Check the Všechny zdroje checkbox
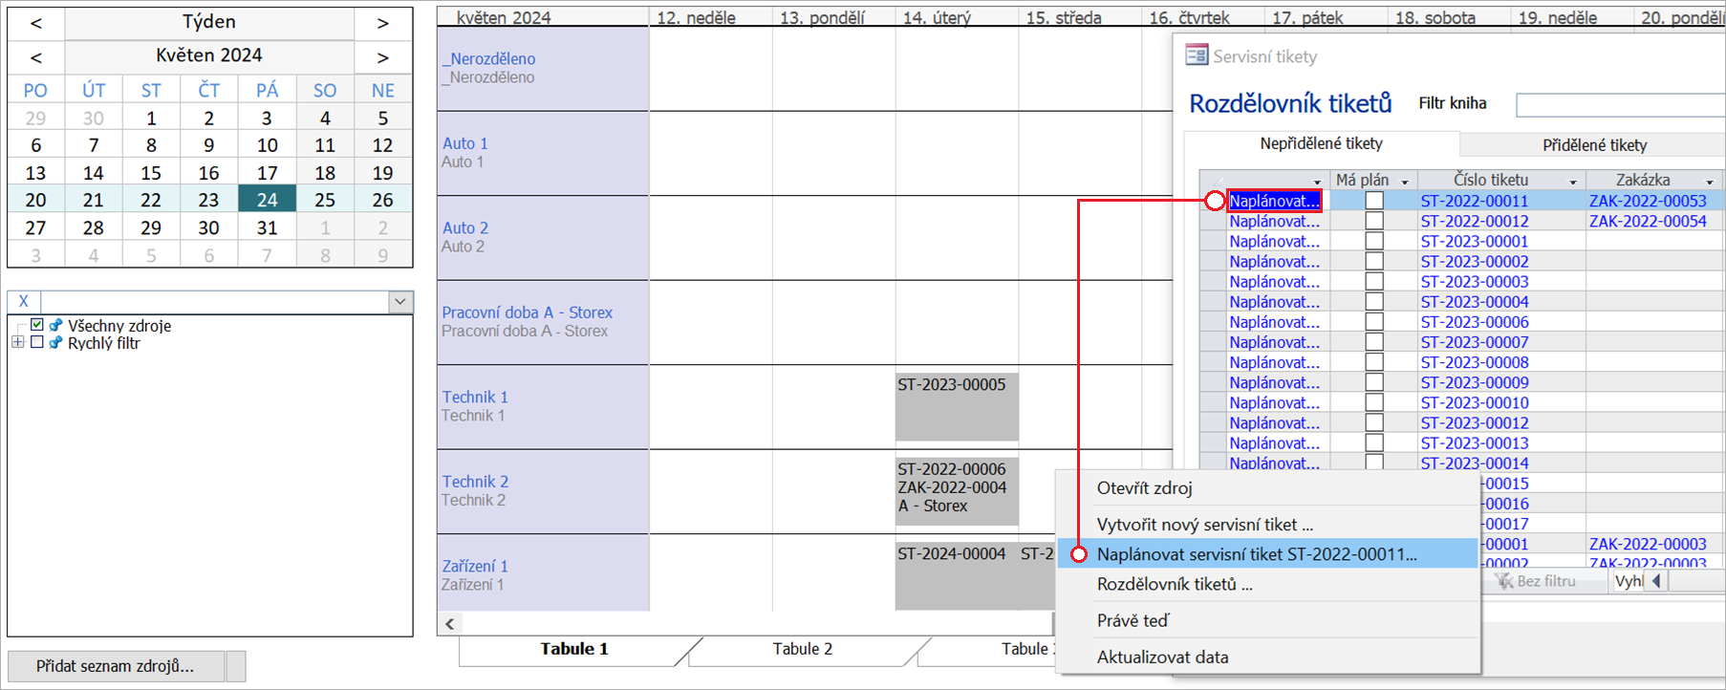This screenshot has width=1726, height=690. click(37, 325)
